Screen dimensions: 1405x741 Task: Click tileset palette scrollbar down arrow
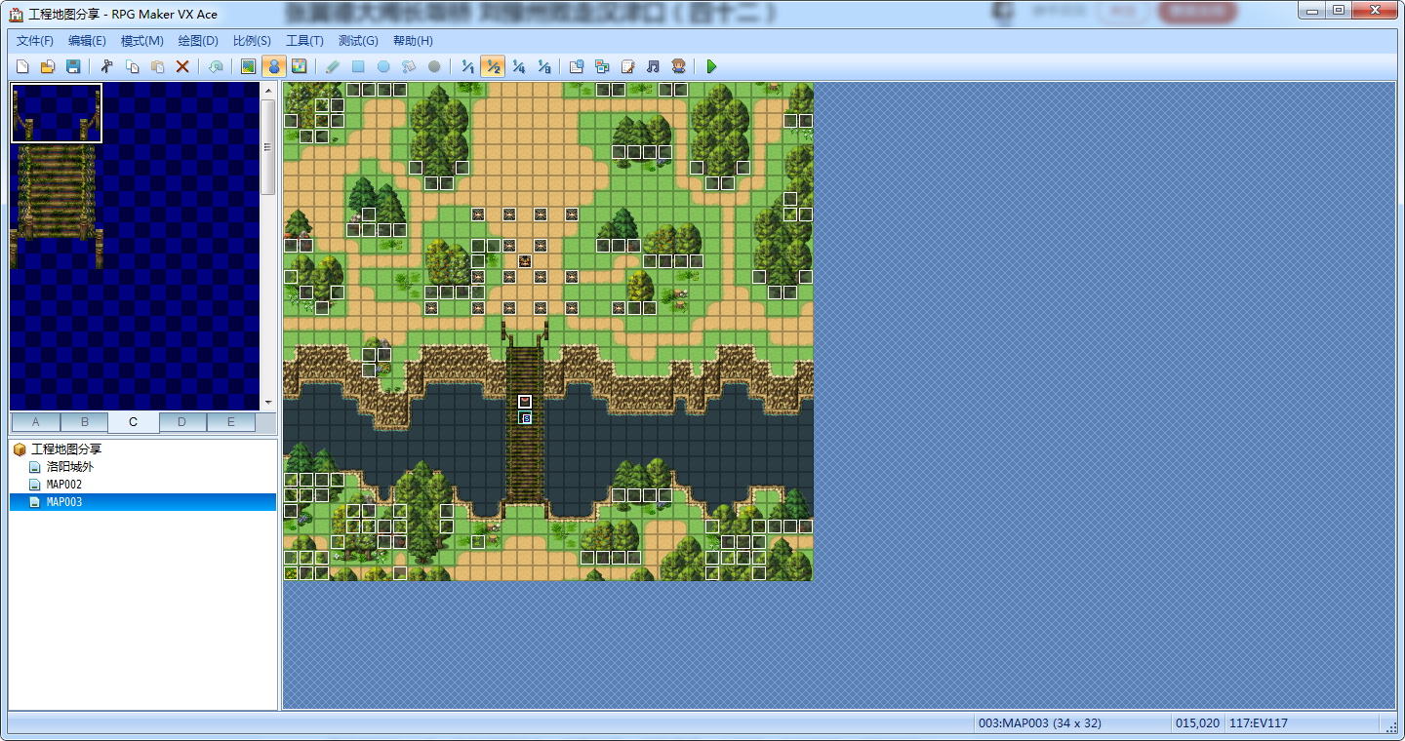click(269, 402)
